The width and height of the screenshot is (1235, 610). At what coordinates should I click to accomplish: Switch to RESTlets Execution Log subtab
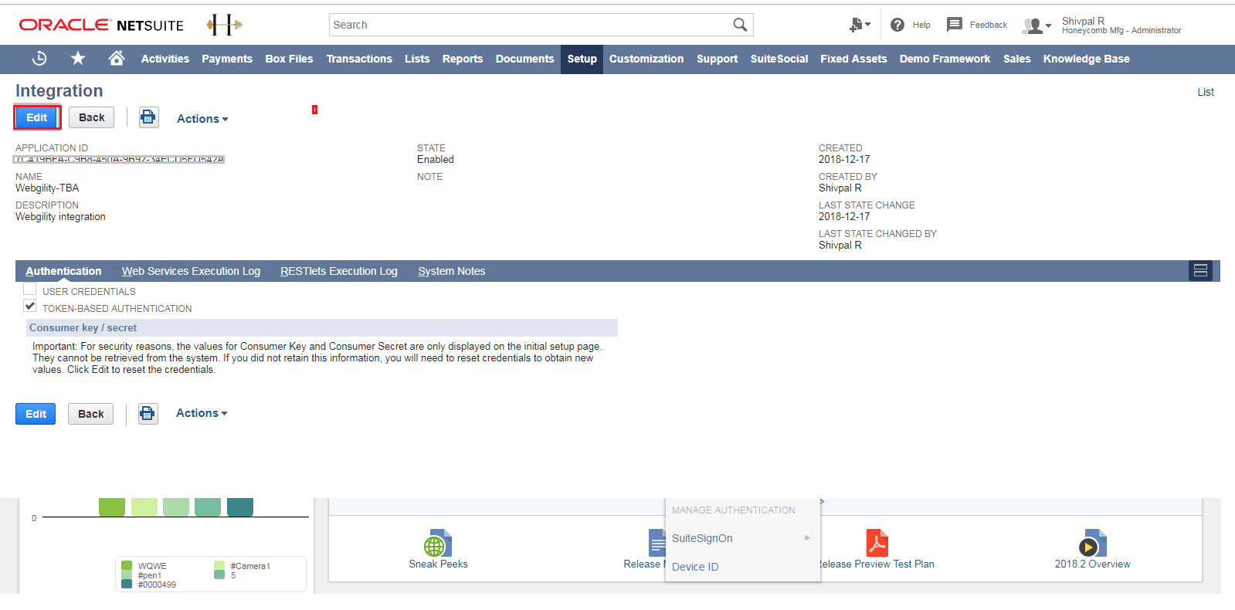coord(339,271)
